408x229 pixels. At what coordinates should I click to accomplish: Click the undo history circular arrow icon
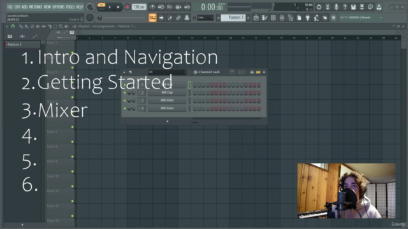pyautogui.click(x=319, y=7)
